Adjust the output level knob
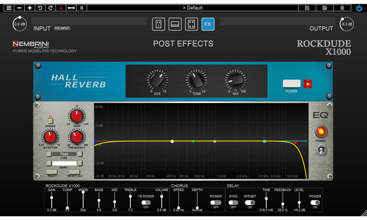This screenshot has height=220, width=367. click(x=347, y=24)
